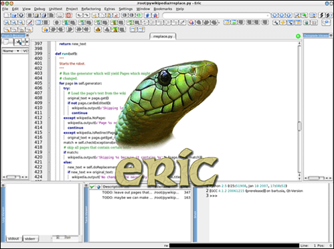
Task: Click the Undo arrow toolbar icon
Action: tap(79, 15)
